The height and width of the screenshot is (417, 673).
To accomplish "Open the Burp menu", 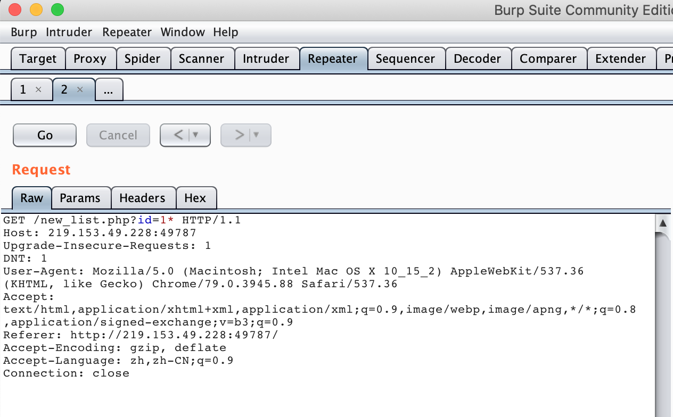I will click(x=24, y=32).
